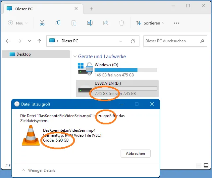Go forward with the right arrow

pyautogui.click(x=20, y=41)
